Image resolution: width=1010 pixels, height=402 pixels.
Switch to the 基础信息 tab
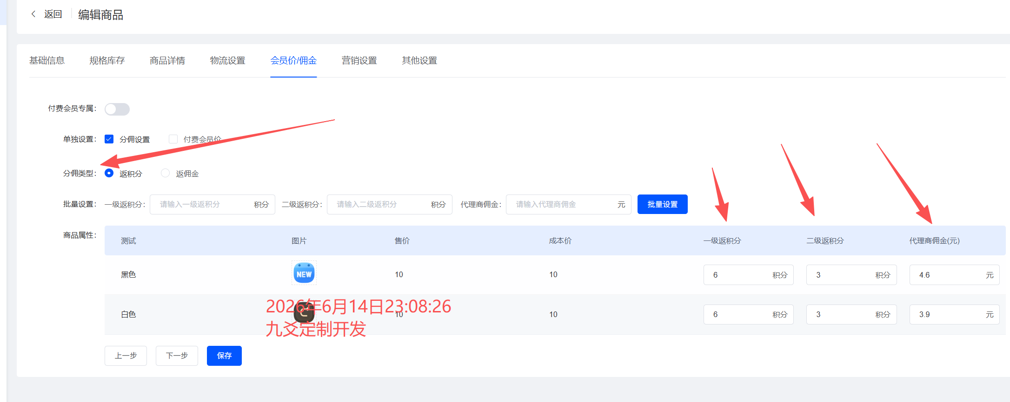pos(47,60)
